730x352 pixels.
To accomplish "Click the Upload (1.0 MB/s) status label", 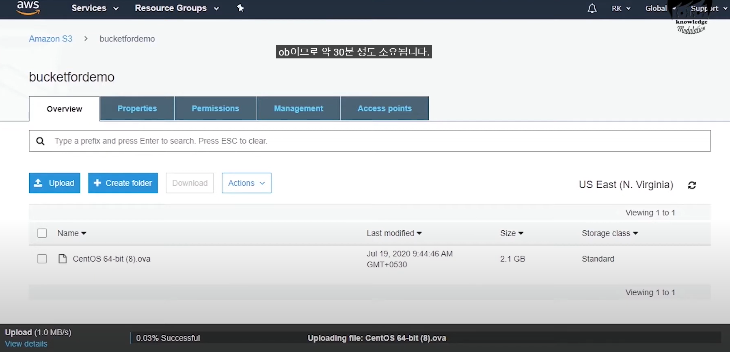I will click(x=38, y=333).
